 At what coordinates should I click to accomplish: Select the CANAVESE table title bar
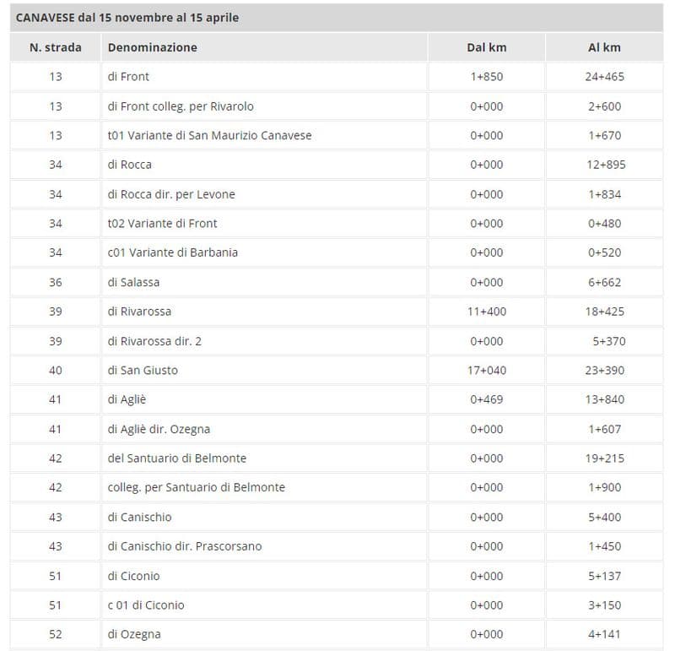pos(336,17)
